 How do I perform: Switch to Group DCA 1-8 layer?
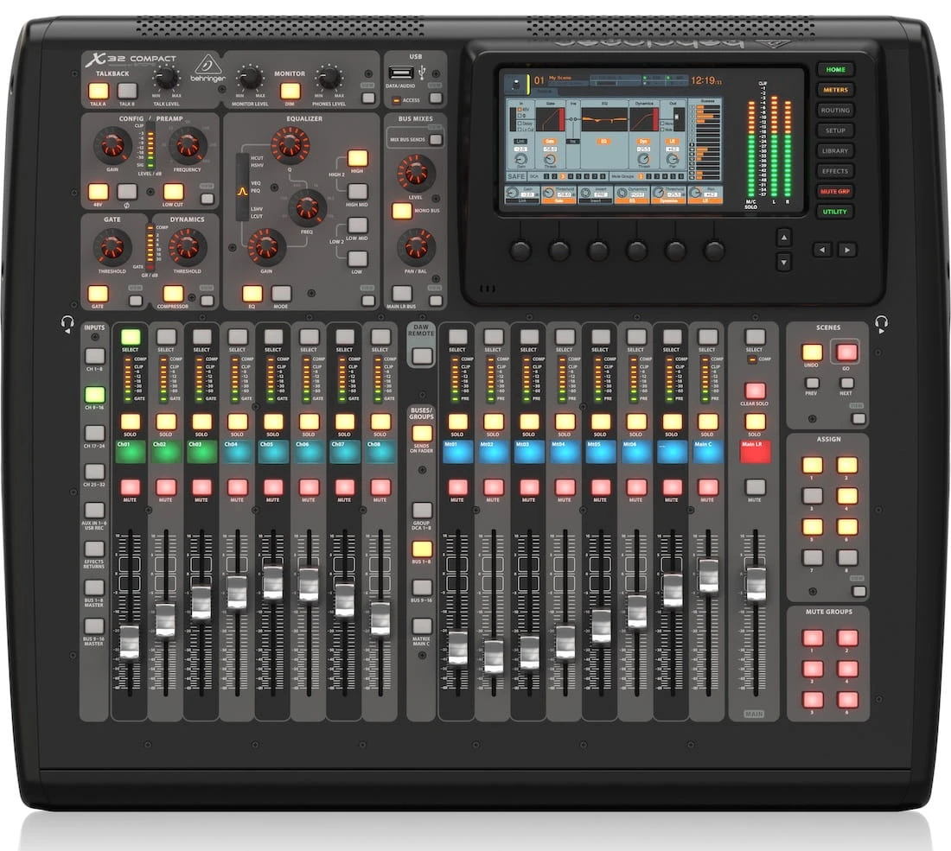coord(422,511)
